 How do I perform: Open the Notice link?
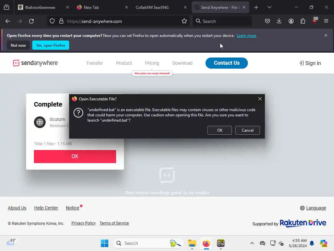pyautogui.click(x=72, y=208)
